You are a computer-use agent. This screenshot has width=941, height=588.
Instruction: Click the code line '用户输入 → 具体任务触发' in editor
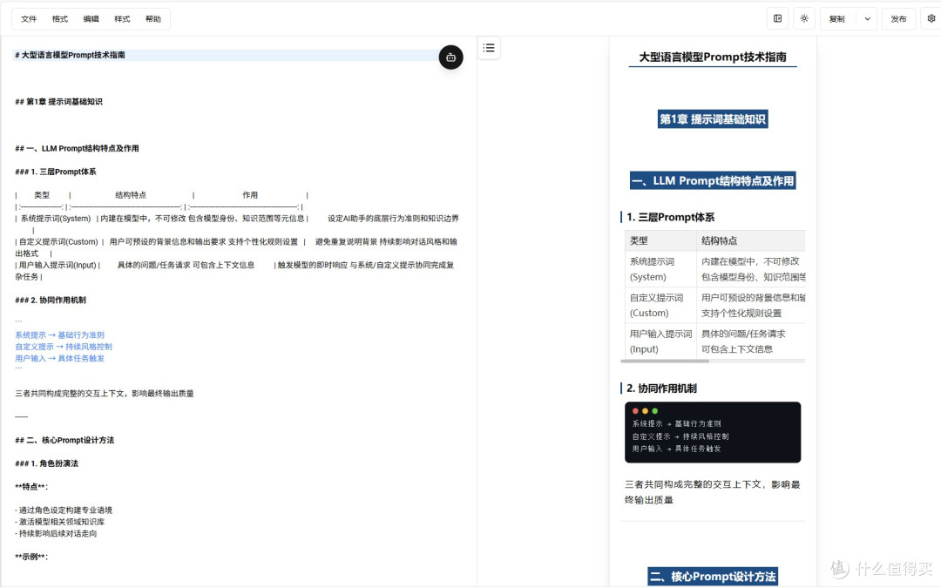(x=59, y=358)
